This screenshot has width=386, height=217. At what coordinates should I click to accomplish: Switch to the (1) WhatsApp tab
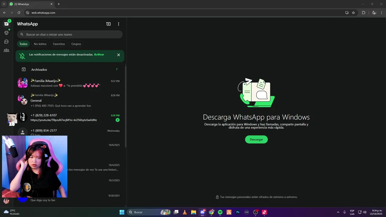click(x=31, y=4)
